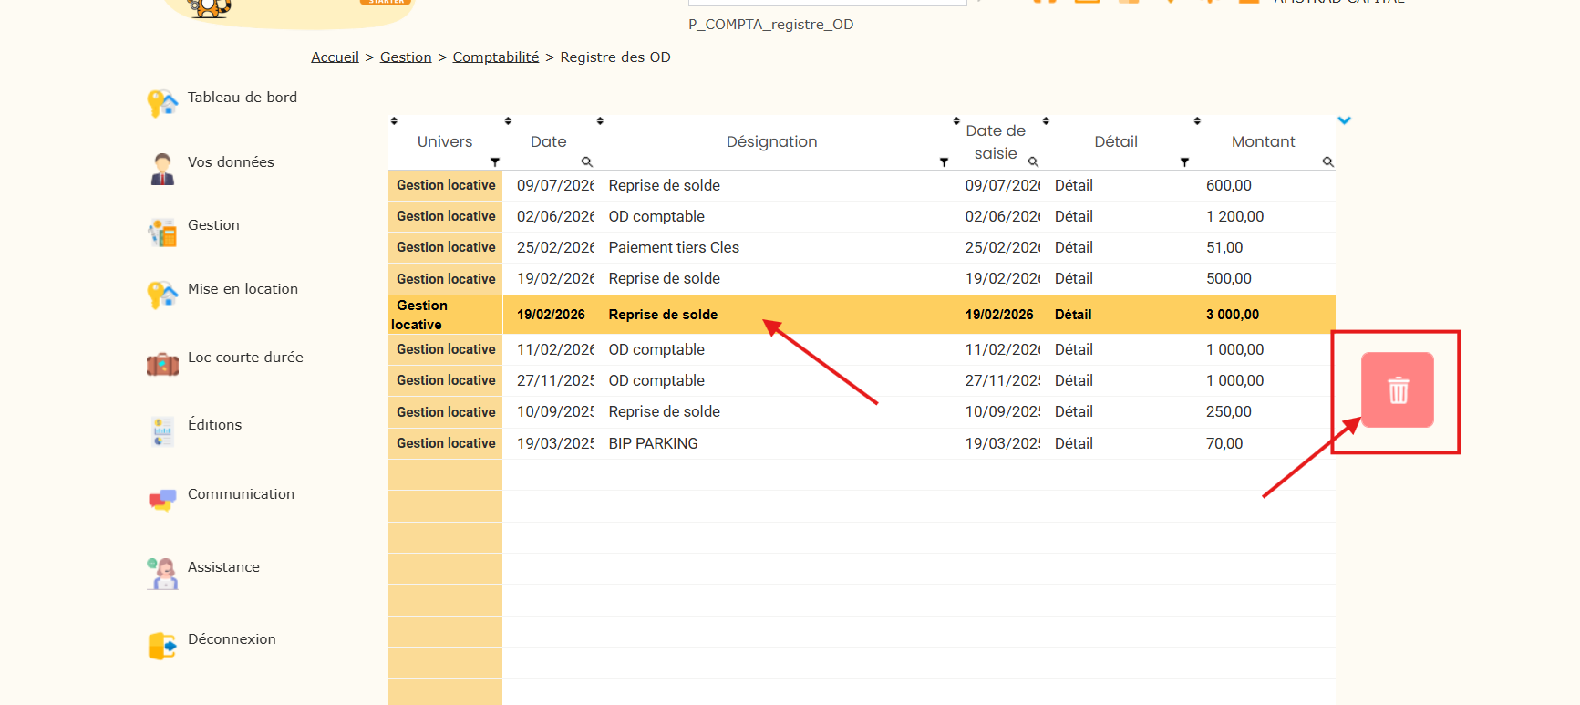The height and width of the screenshot is (705, 1580).
Task: Select the Paiement tiers Cles designation
Action: click(674, 247)
